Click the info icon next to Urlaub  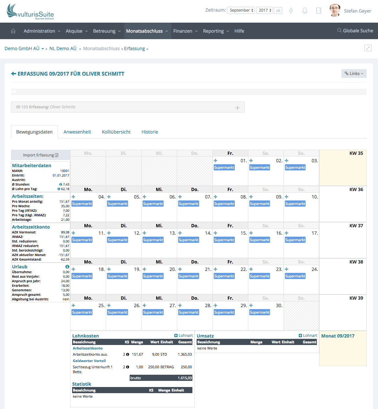pos(67,267)
